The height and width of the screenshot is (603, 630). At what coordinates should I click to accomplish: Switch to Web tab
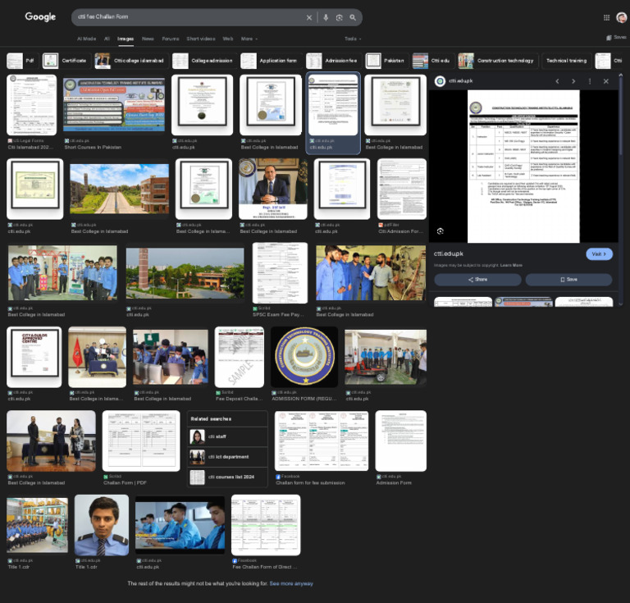[x=228, y=39]
